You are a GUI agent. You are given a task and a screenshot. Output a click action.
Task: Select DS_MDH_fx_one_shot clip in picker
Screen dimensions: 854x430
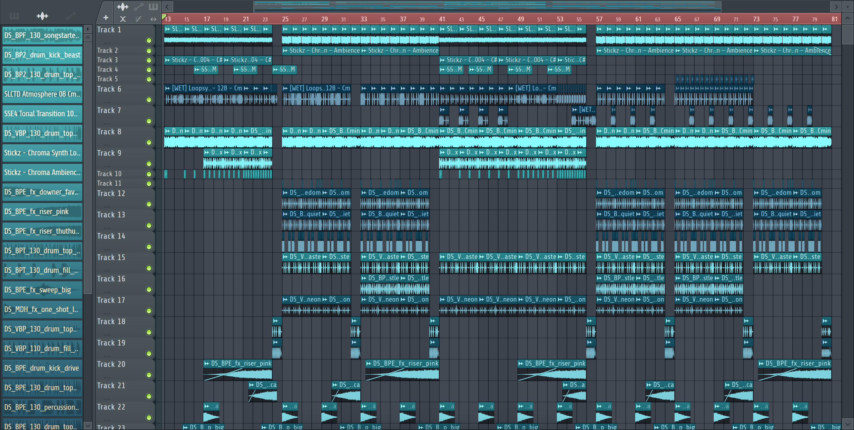tap(42, 309)
